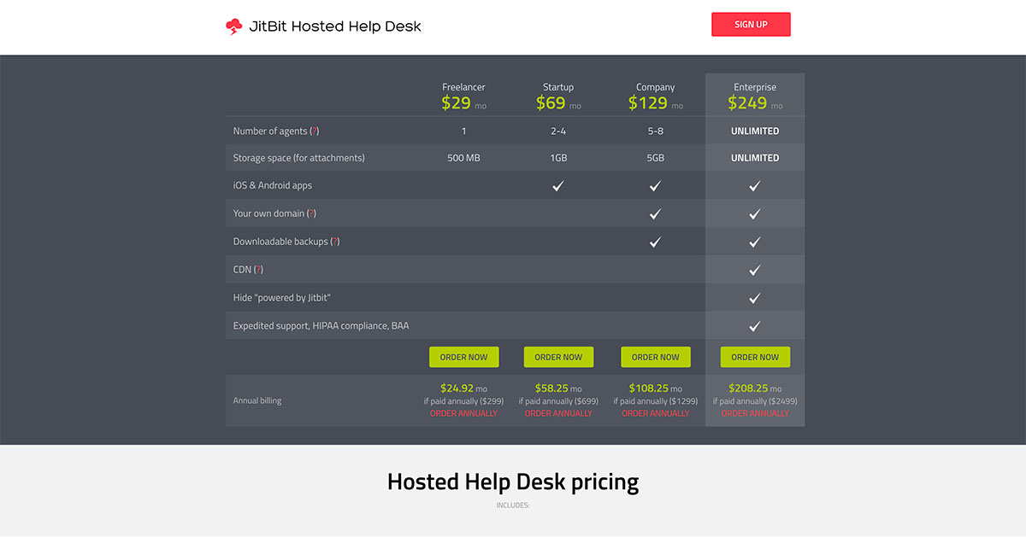Click the Enterprise Downloadable backups checkmark

[x=755, y=242]
